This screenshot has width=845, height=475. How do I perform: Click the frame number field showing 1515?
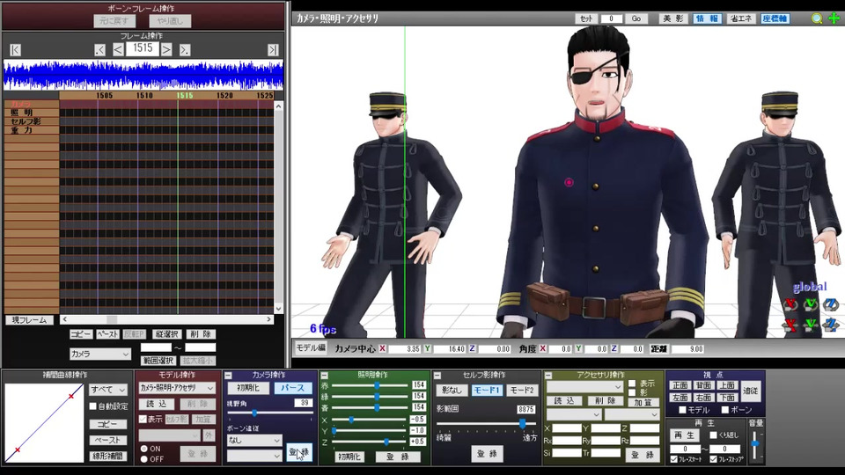pos(142,49)
